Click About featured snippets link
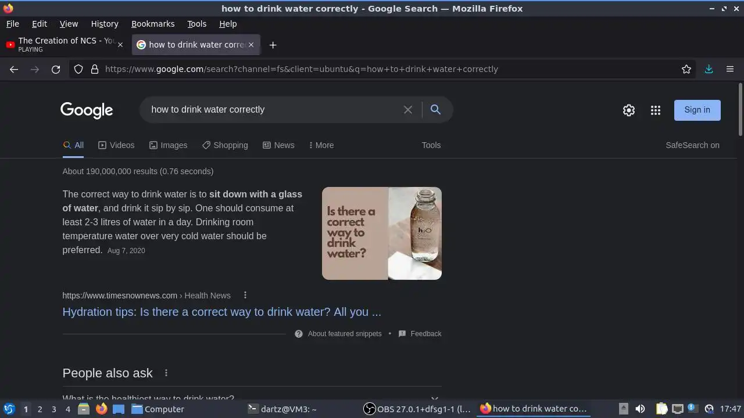744x418 pixels. [x=345, y=334]
